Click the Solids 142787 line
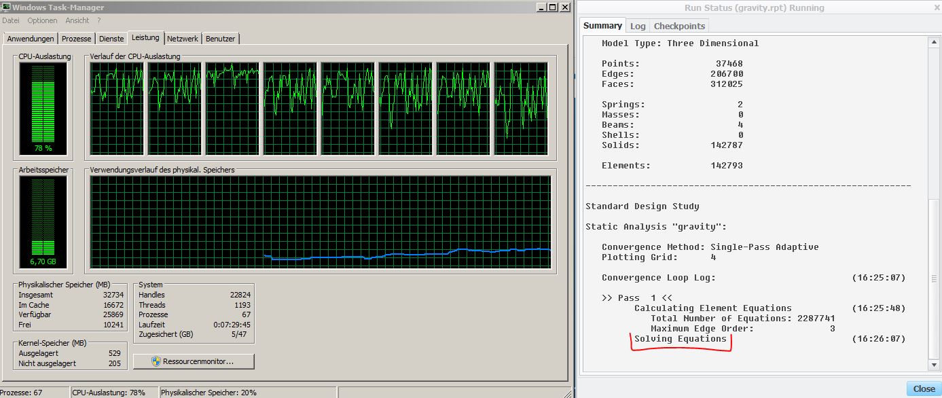The height and width of the screenshot is (398, 942). tap(672, 145)
